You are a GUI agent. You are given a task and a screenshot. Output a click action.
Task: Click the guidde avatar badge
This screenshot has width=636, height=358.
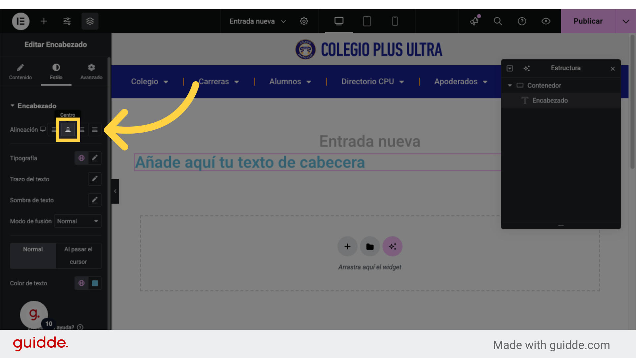tap(34, 314)
